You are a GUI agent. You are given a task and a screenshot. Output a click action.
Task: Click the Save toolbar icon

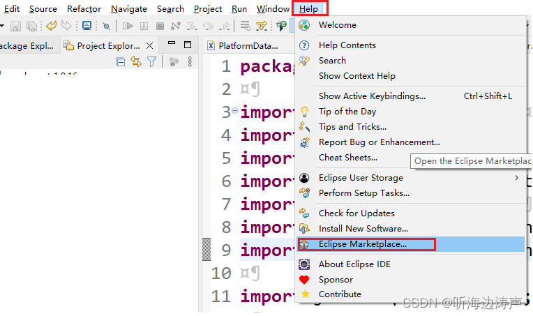tap(15, 26)
